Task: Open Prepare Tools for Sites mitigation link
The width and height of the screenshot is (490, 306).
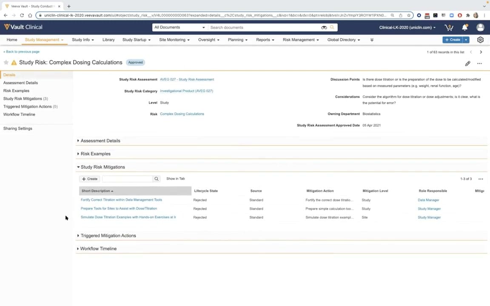Action: point(119,209)
